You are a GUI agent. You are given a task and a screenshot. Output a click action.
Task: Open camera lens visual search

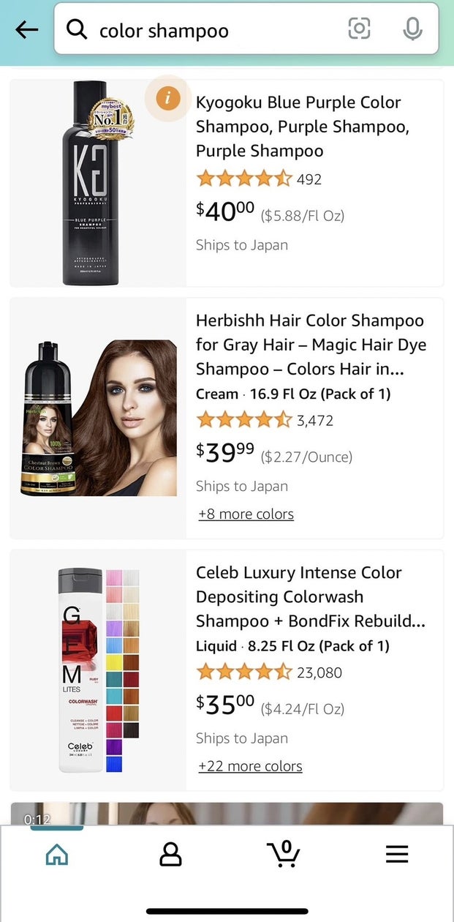click(x=359, y=29)
